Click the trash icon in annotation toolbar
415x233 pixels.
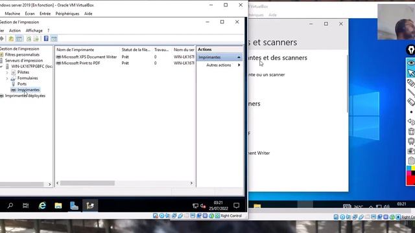point(411,131)
